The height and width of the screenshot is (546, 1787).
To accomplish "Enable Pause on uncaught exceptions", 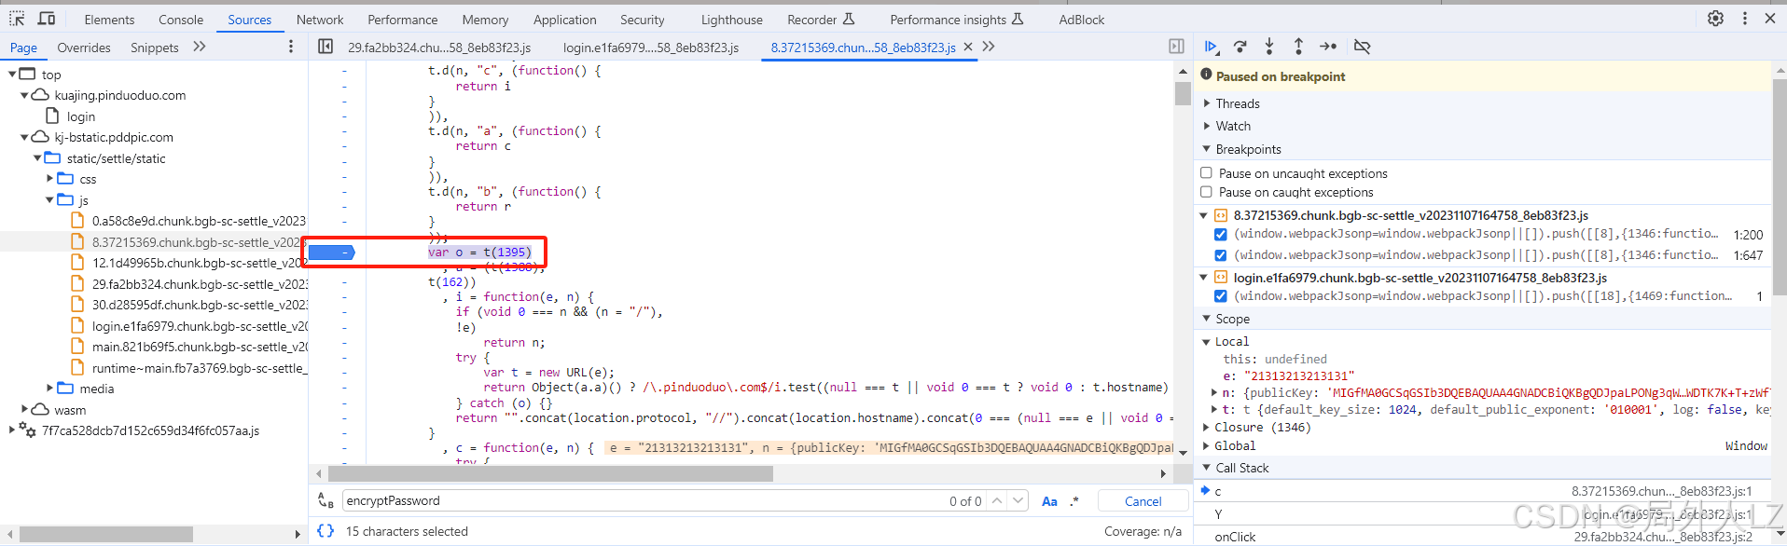I will click(x=1206, y=173).
